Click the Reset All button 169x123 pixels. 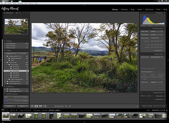(x=158, y=51)
